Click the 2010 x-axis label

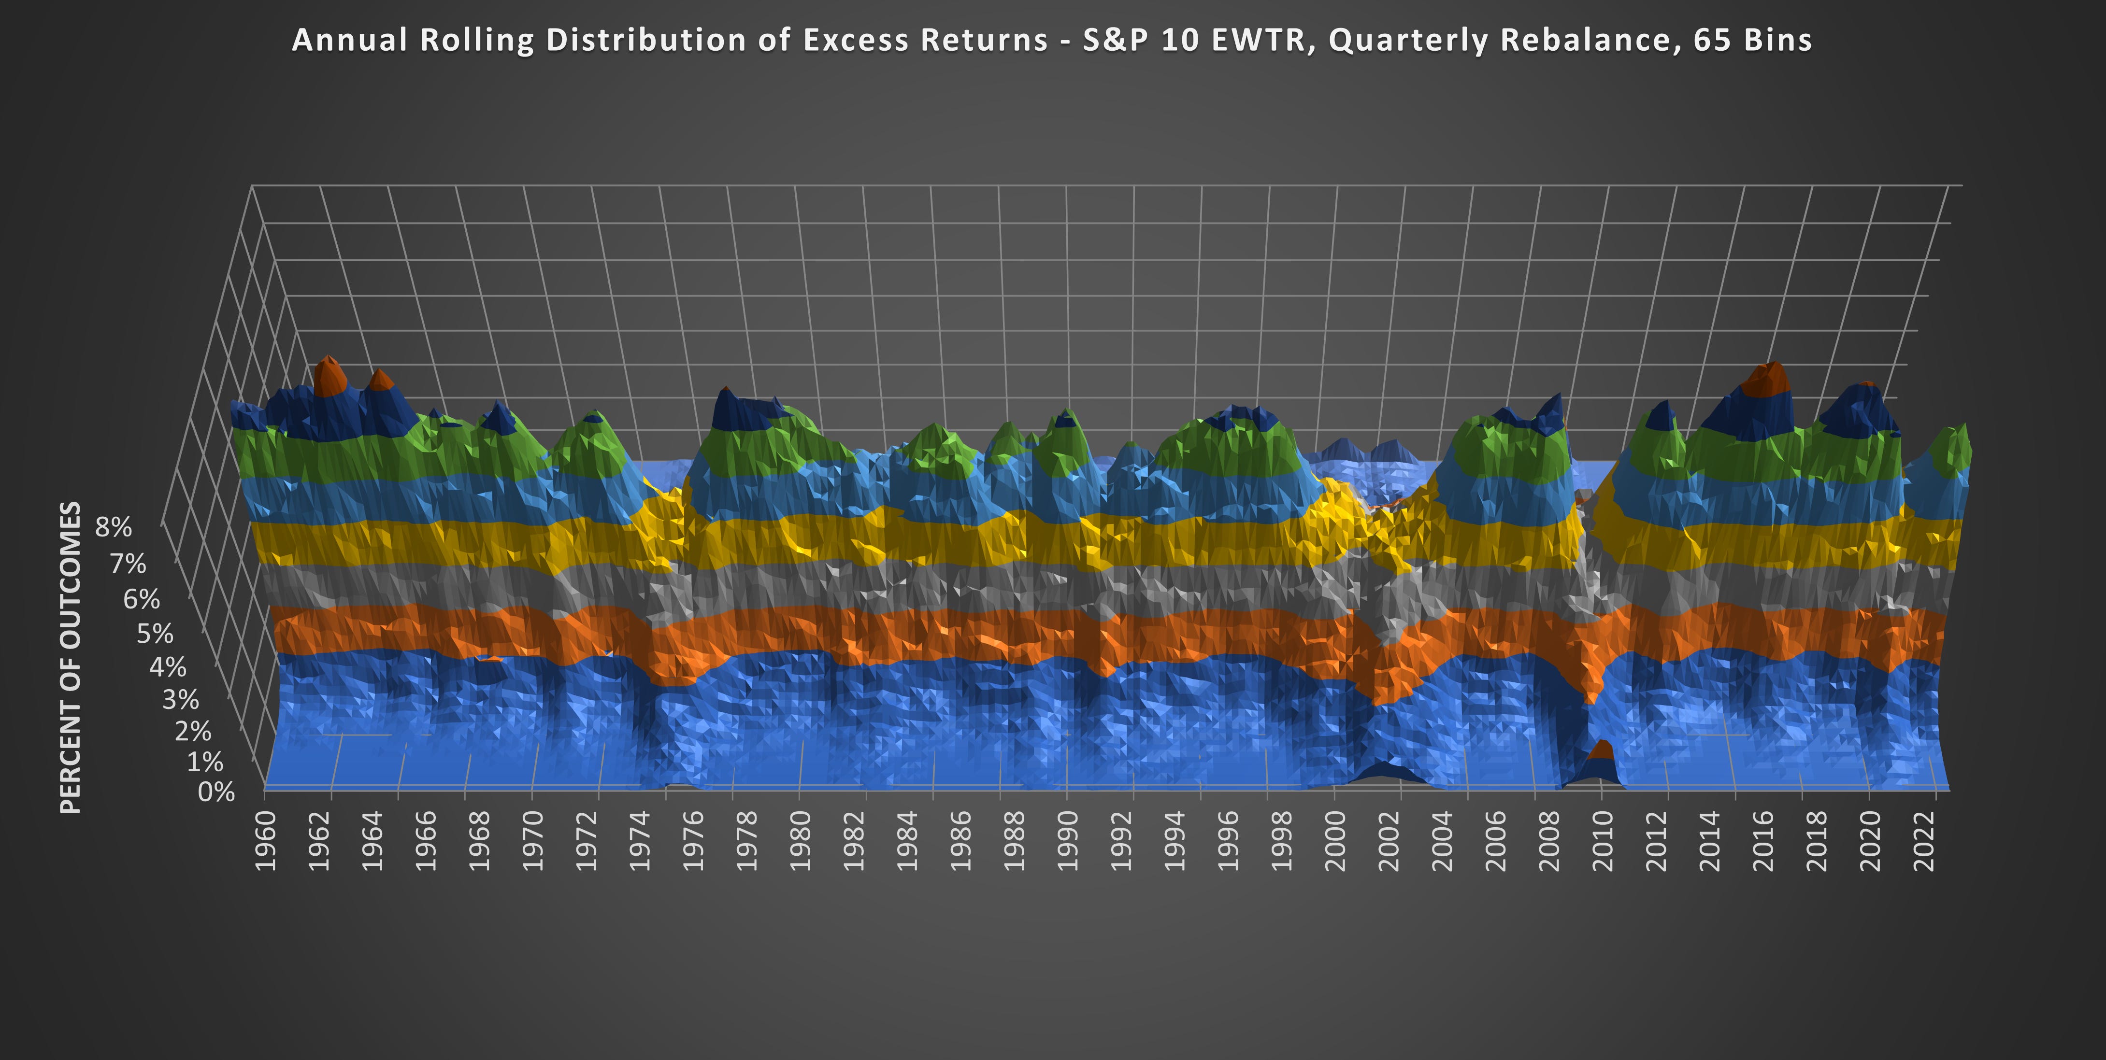[1603, 841]
